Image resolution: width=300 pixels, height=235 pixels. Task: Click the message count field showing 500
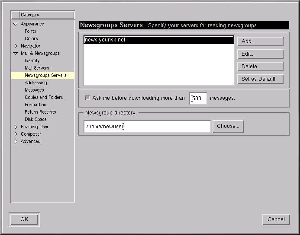click(x=198, y=98)
